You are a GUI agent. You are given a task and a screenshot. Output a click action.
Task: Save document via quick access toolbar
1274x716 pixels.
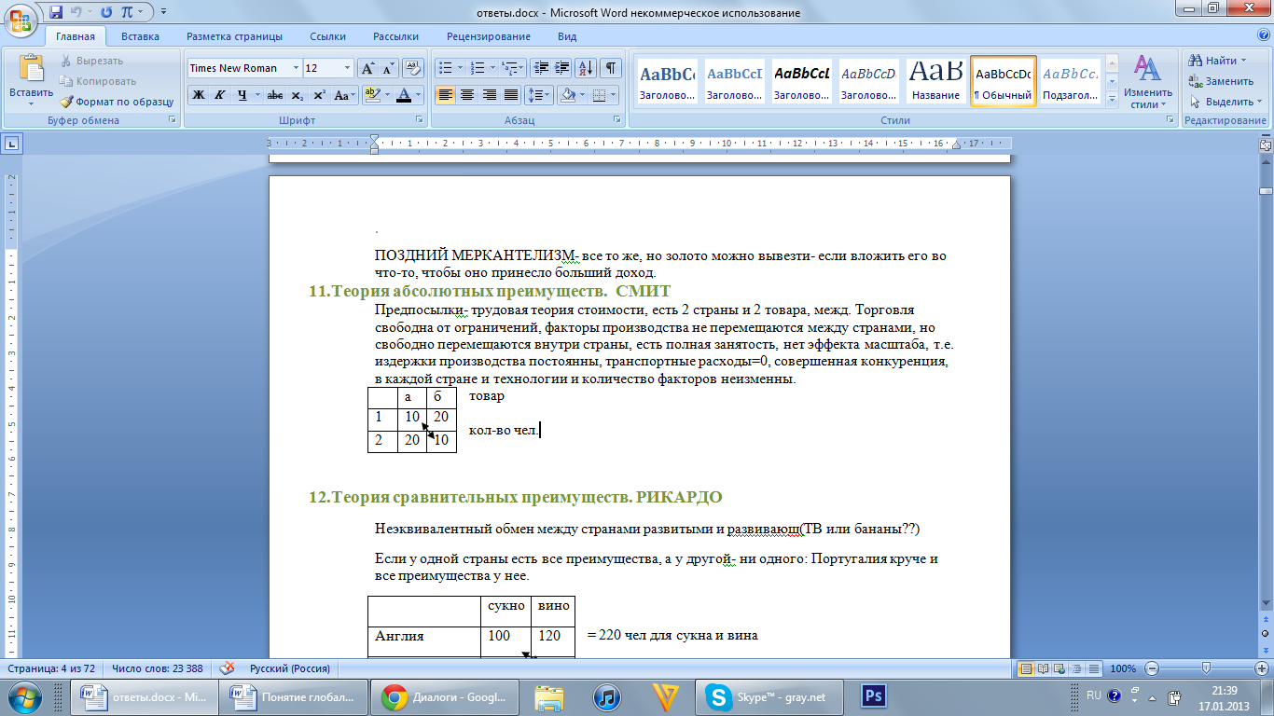tap(56, 12)
